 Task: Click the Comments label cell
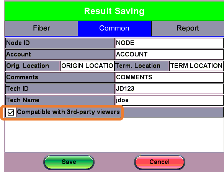(60, 77)
